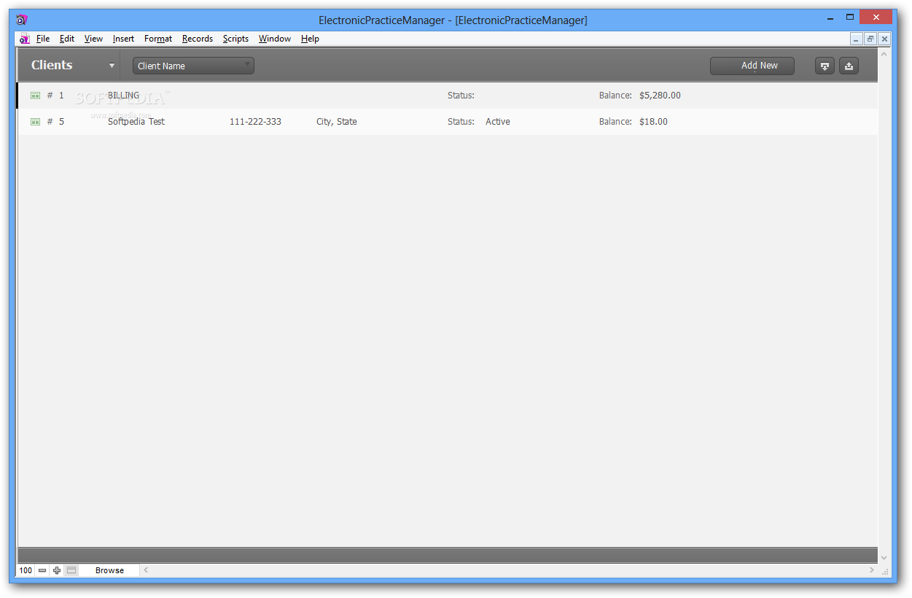
Task: Open the File menu
Action: (x=43, y=39)
